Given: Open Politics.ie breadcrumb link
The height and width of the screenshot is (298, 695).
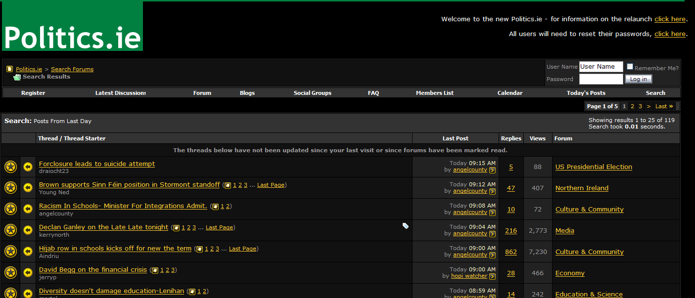Looking at the screenshot, I should 29,69.
